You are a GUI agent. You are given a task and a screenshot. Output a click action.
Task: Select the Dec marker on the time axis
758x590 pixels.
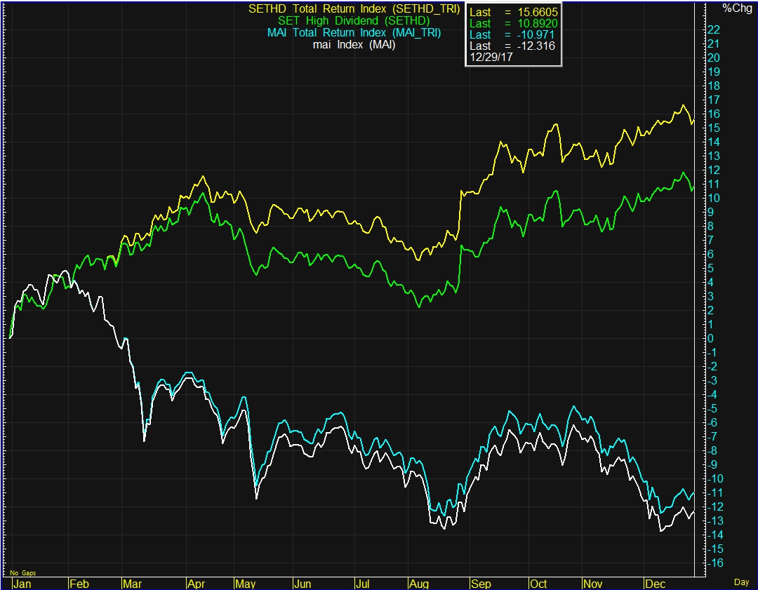[654, 584]
